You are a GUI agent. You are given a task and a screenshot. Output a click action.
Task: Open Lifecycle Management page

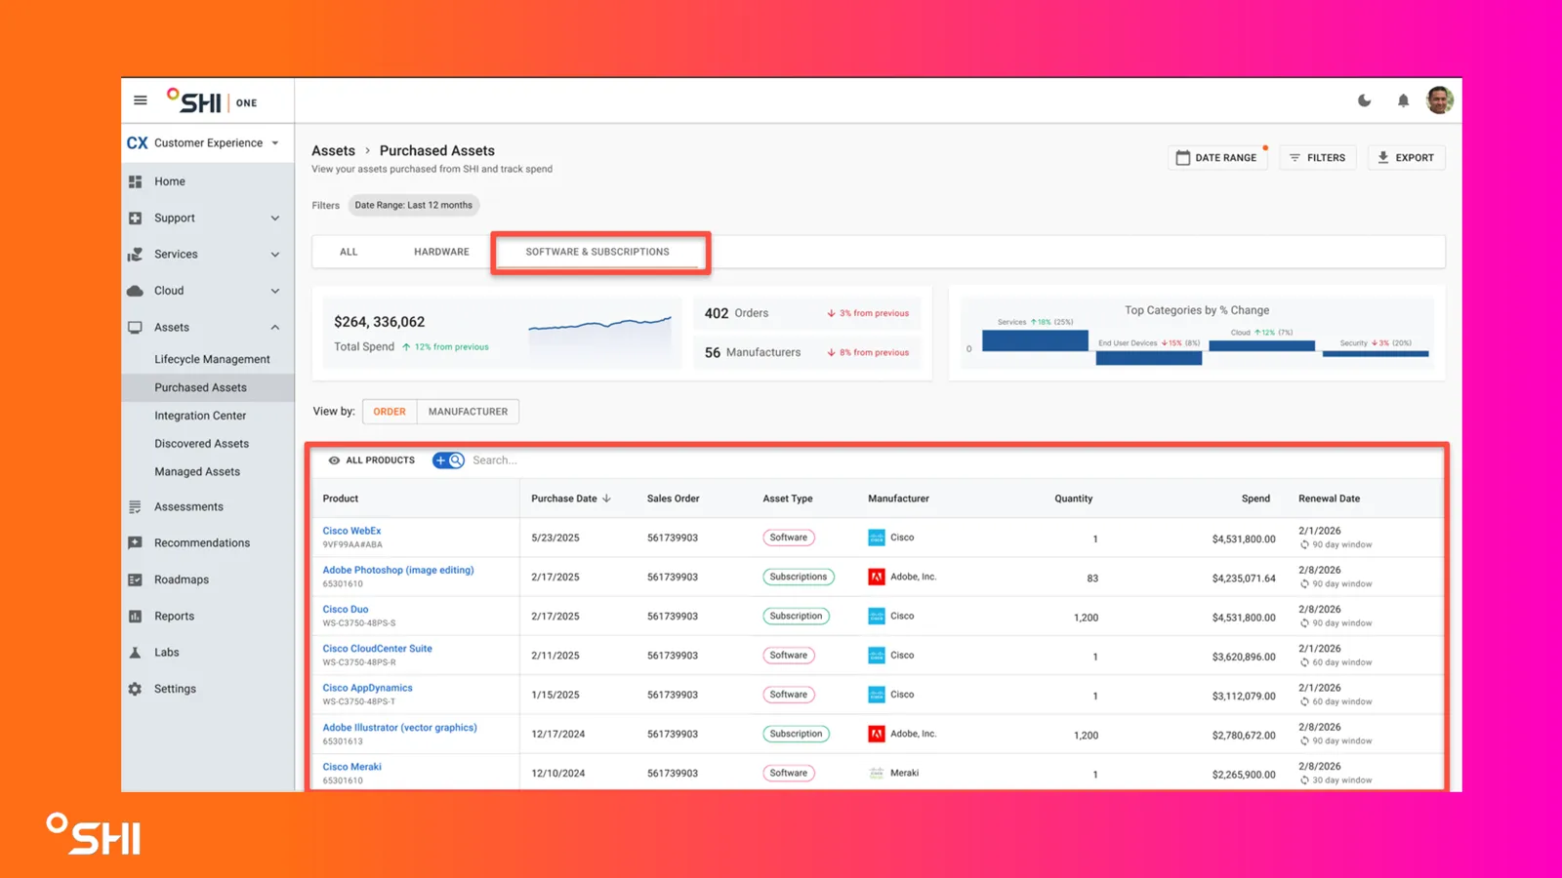click(212, 359)
